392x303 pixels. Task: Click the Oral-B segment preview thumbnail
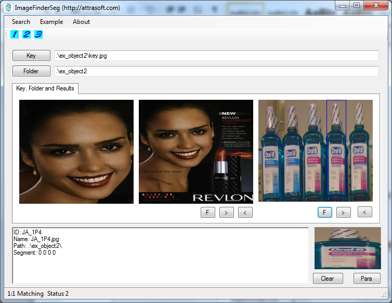348,248
